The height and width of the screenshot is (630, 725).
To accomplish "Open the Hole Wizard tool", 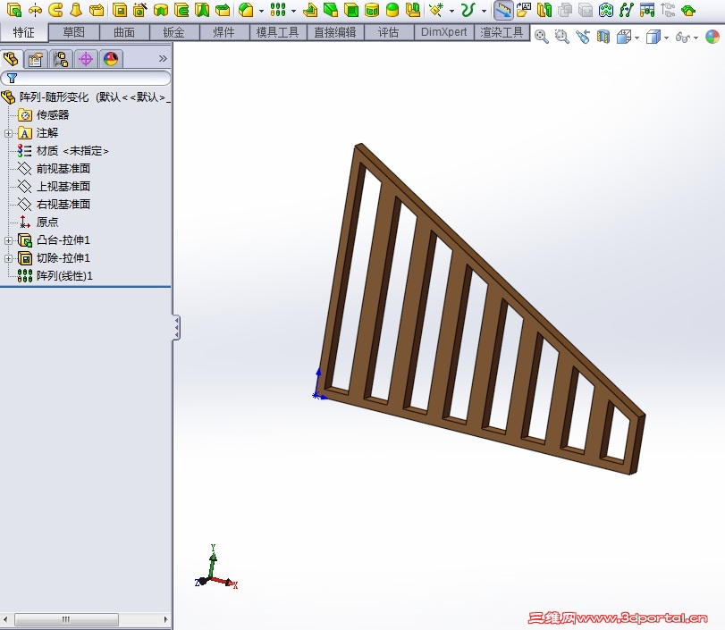I will 140,10.
